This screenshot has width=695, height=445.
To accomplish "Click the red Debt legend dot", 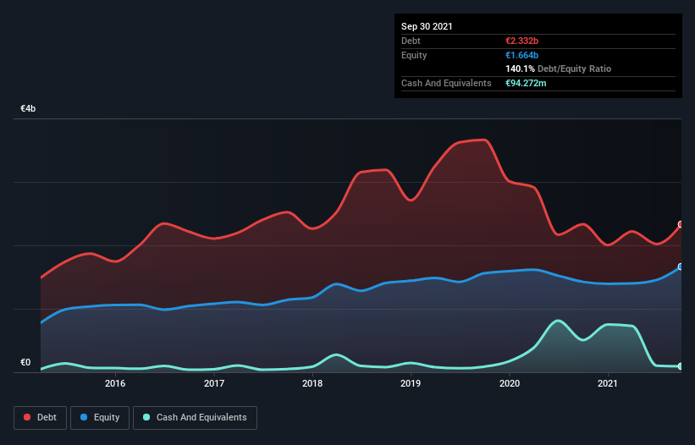I will (27, 417).
